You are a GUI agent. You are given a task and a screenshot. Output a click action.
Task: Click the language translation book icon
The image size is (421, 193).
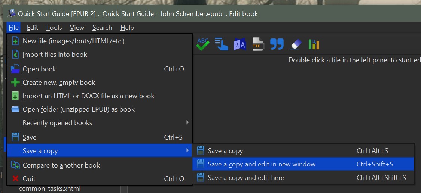[240, 44]
